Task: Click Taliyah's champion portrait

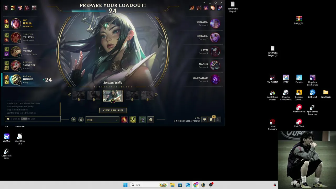Action: pos(16,38)
